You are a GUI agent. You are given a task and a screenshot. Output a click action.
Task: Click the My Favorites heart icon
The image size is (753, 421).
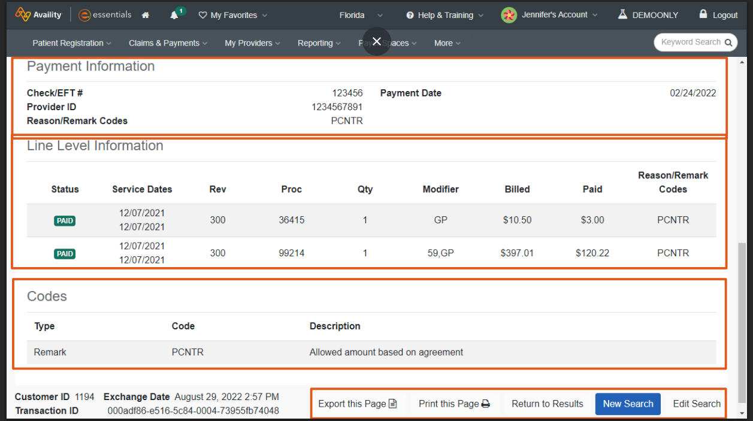(x=203, y=15)
